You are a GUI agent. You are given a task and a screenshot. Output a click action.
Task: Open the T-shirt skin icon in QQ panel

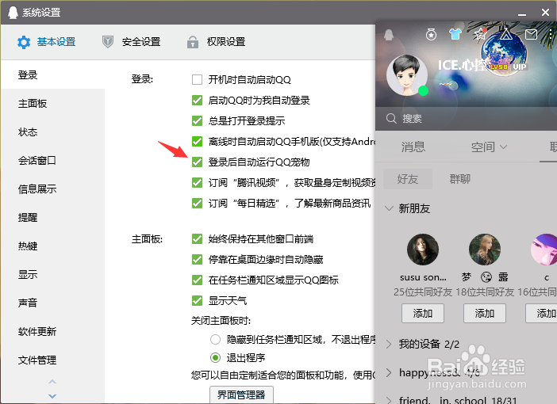[455, 34]
